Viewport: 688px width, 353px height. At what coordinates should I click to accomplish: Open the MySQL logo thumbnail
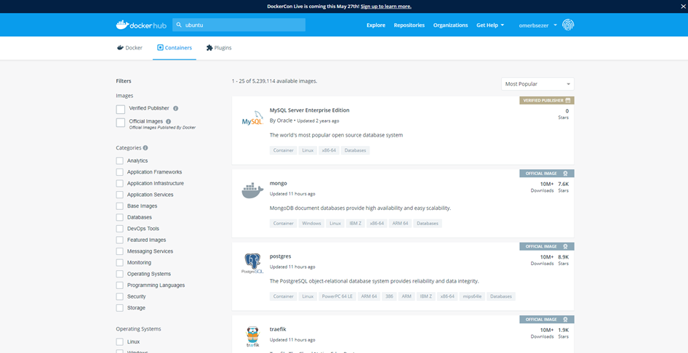[x=253, y=119]
